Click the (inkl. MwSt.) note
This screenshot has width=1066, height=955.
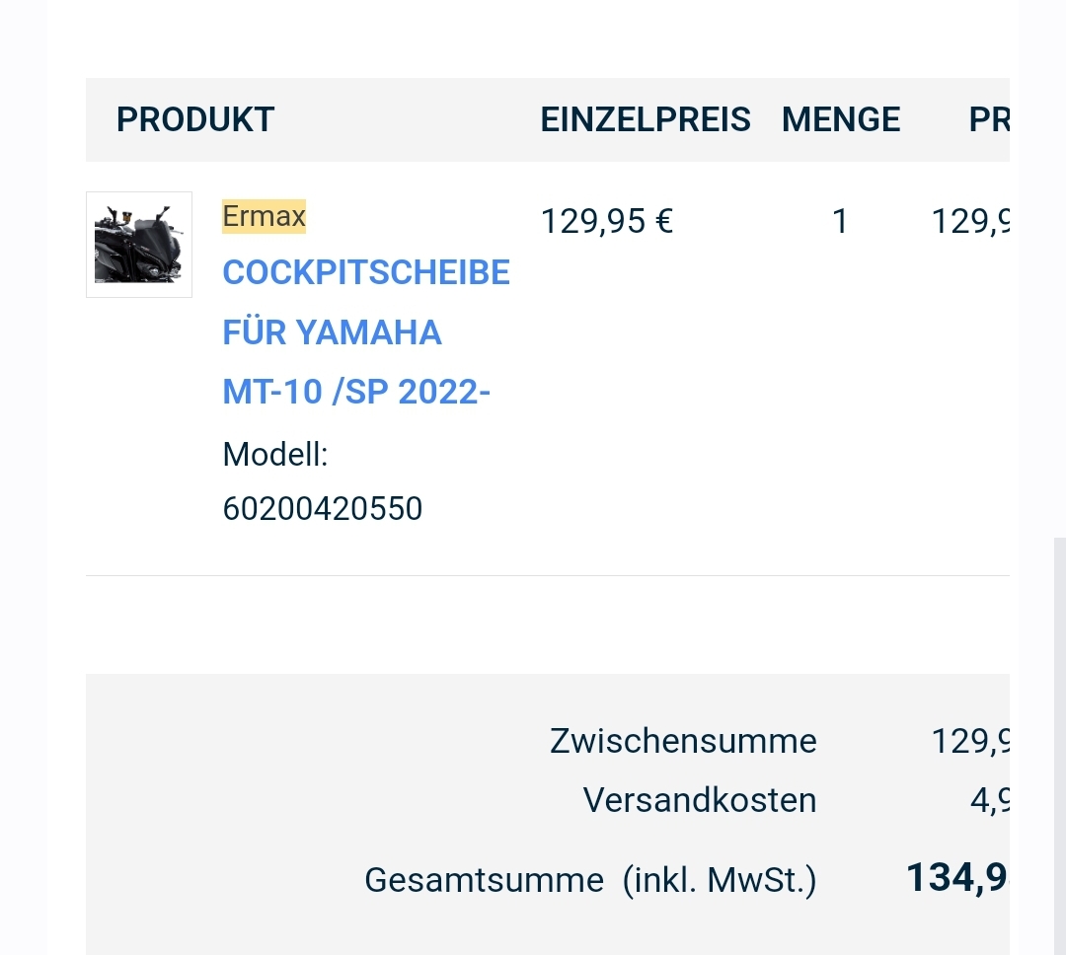coord(720,879)
